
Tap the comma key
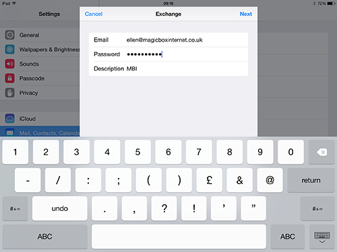tap(134, 208)
